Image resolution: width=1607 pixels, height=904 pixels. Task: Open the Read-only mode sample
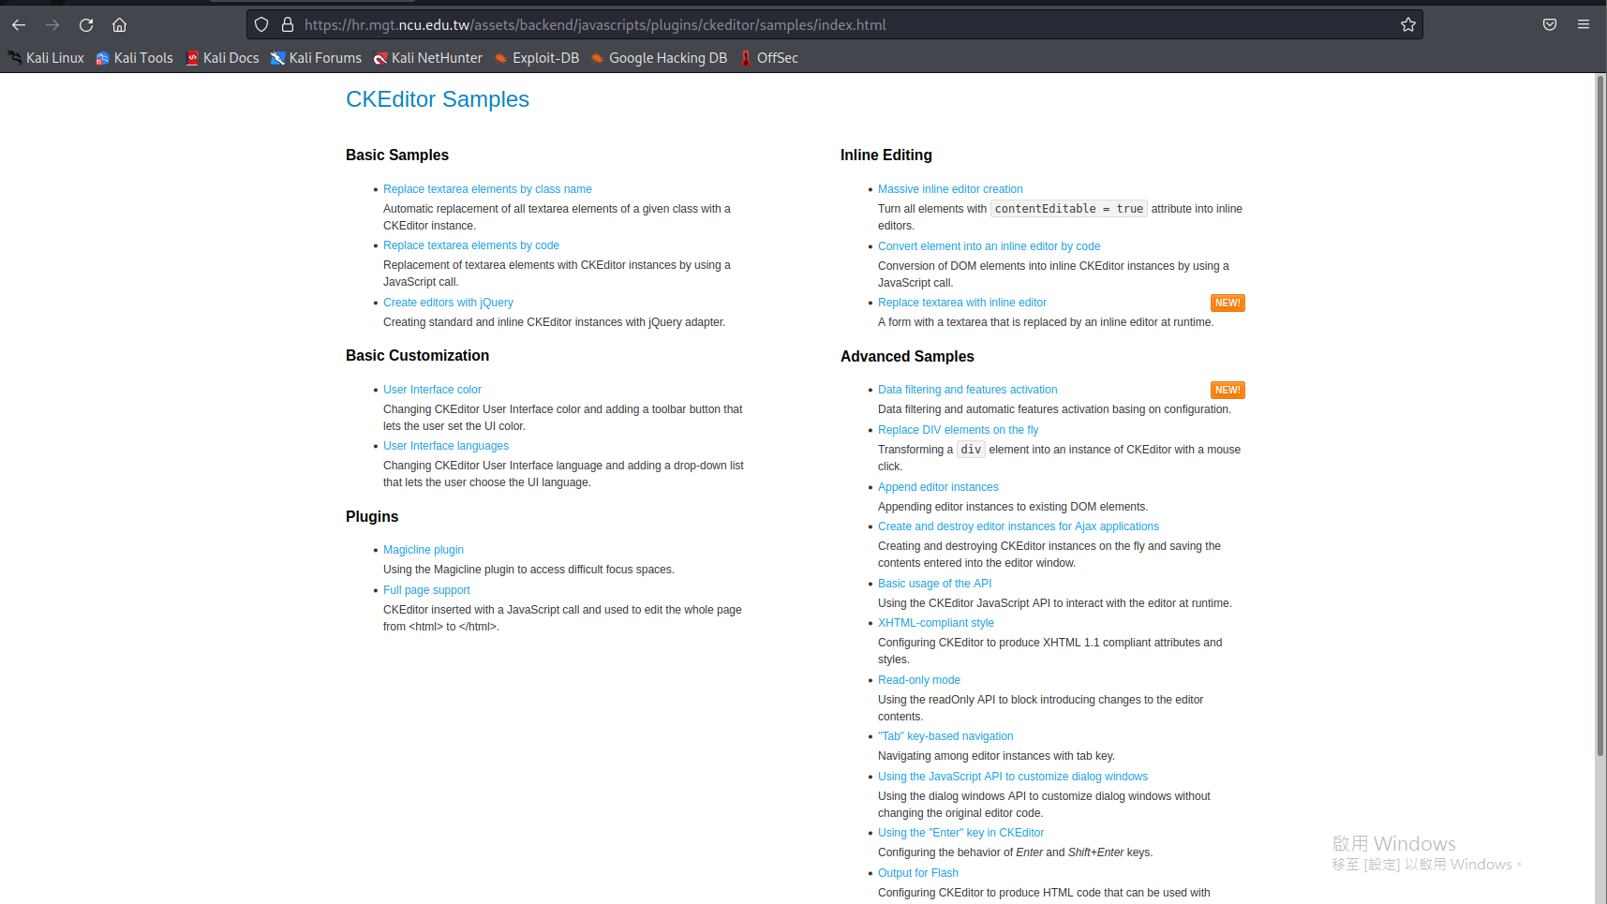919,680
